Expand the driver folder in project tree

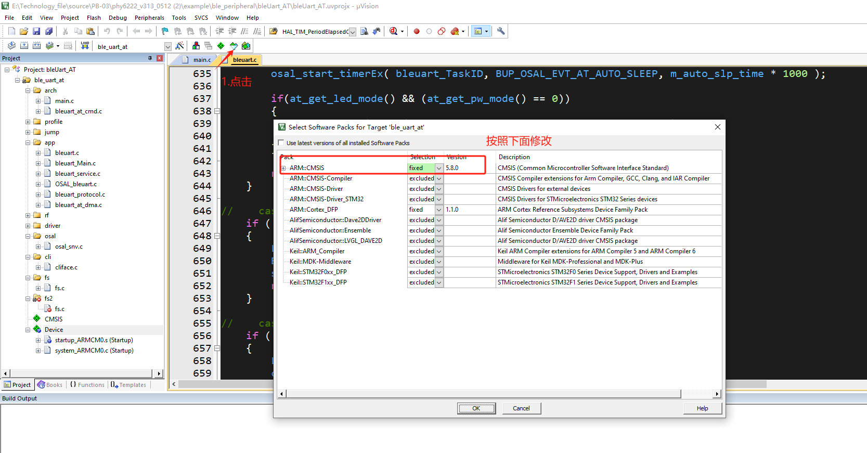(x=28, y=226)
